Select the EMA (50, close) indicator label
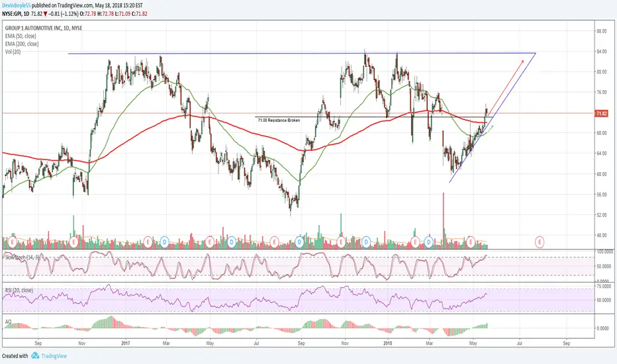617x364 pixels. pos(21,36)
